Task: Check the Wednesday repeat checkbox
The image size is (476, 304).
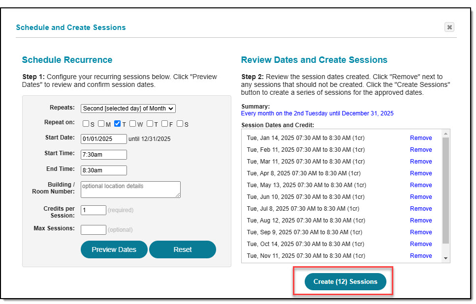Action: click(133, 124)
